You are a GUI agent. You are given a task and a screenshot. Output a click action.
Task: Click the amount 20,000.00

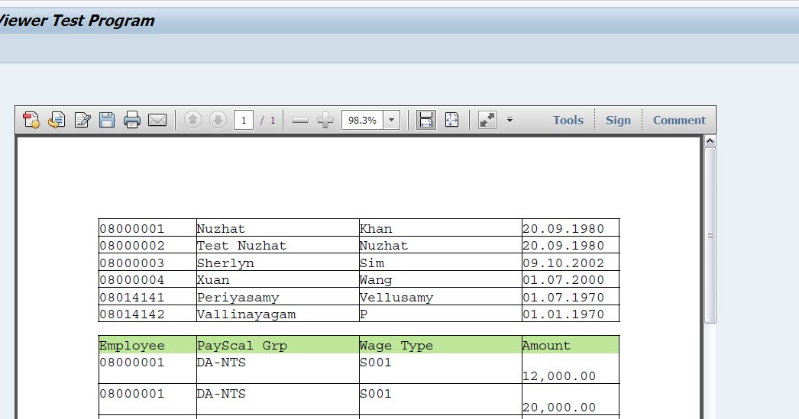point(559,408)
